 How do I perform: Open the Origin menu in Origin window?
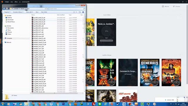pos(7,2)
